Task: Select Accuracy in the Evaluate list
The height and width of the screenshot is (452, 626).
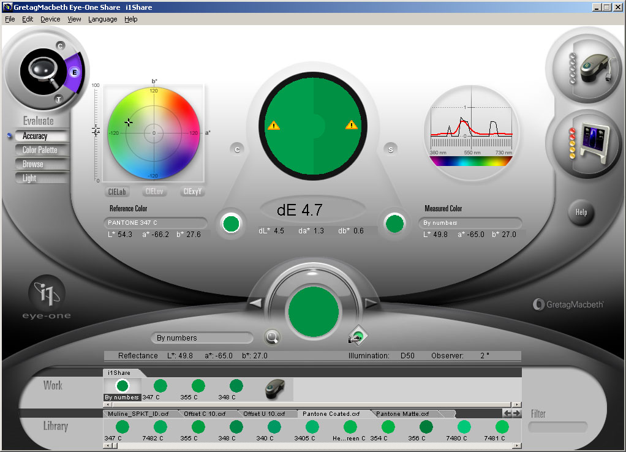Action: pyautogui.click(x=42, y=136)
